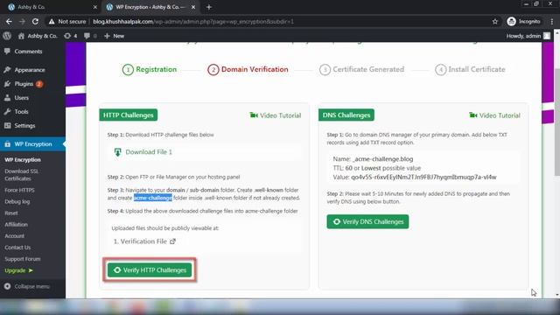Image resolution: width=560 pixels, height=315 pixels.
Task: Open WordPress logo menu in admin bar
Action: click(x=7, y=36)
